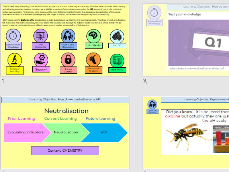
Task: Click the Context: CHEMISTRY purple box
Action: (65, 150)
